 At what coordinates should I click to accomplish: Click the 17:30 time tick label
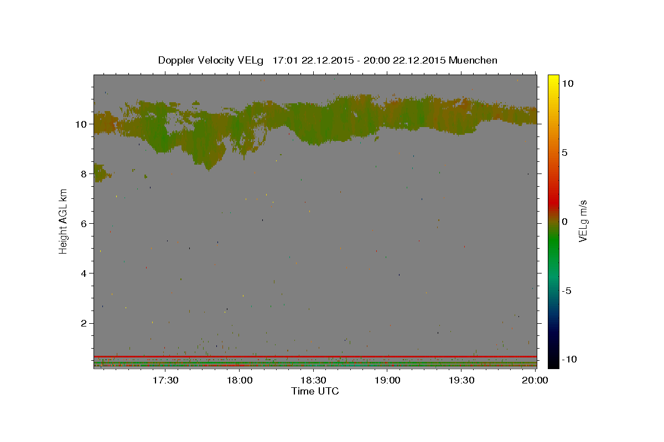[x=165, y=380]
